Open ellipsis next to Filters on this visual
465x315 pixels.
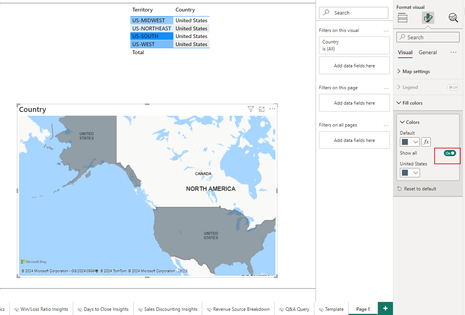point(386,30)
